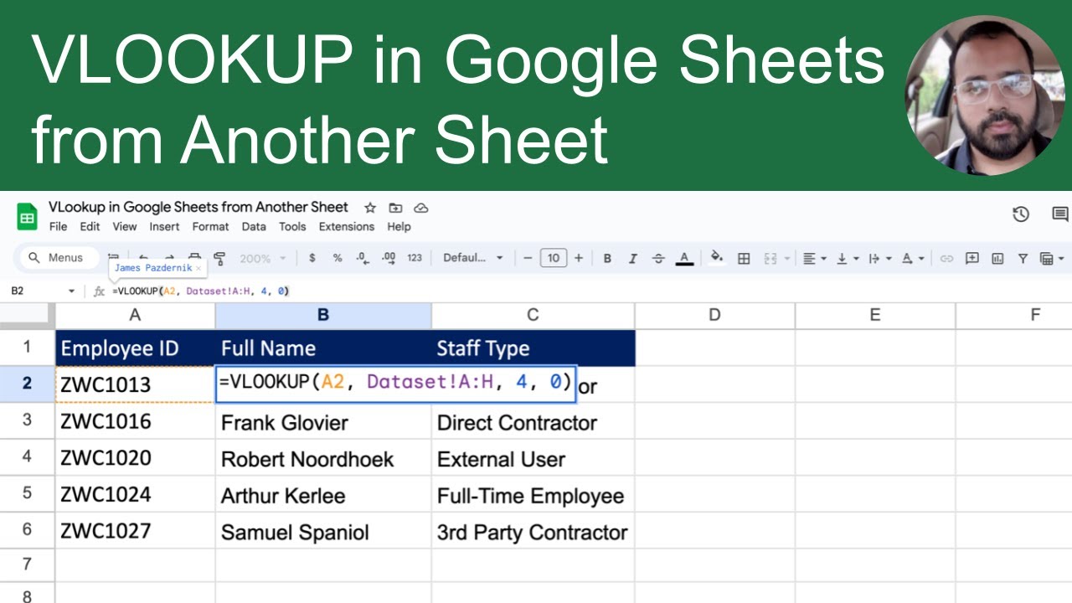Select cell ZWC1027
The image size is (1072, 603).
135,532
